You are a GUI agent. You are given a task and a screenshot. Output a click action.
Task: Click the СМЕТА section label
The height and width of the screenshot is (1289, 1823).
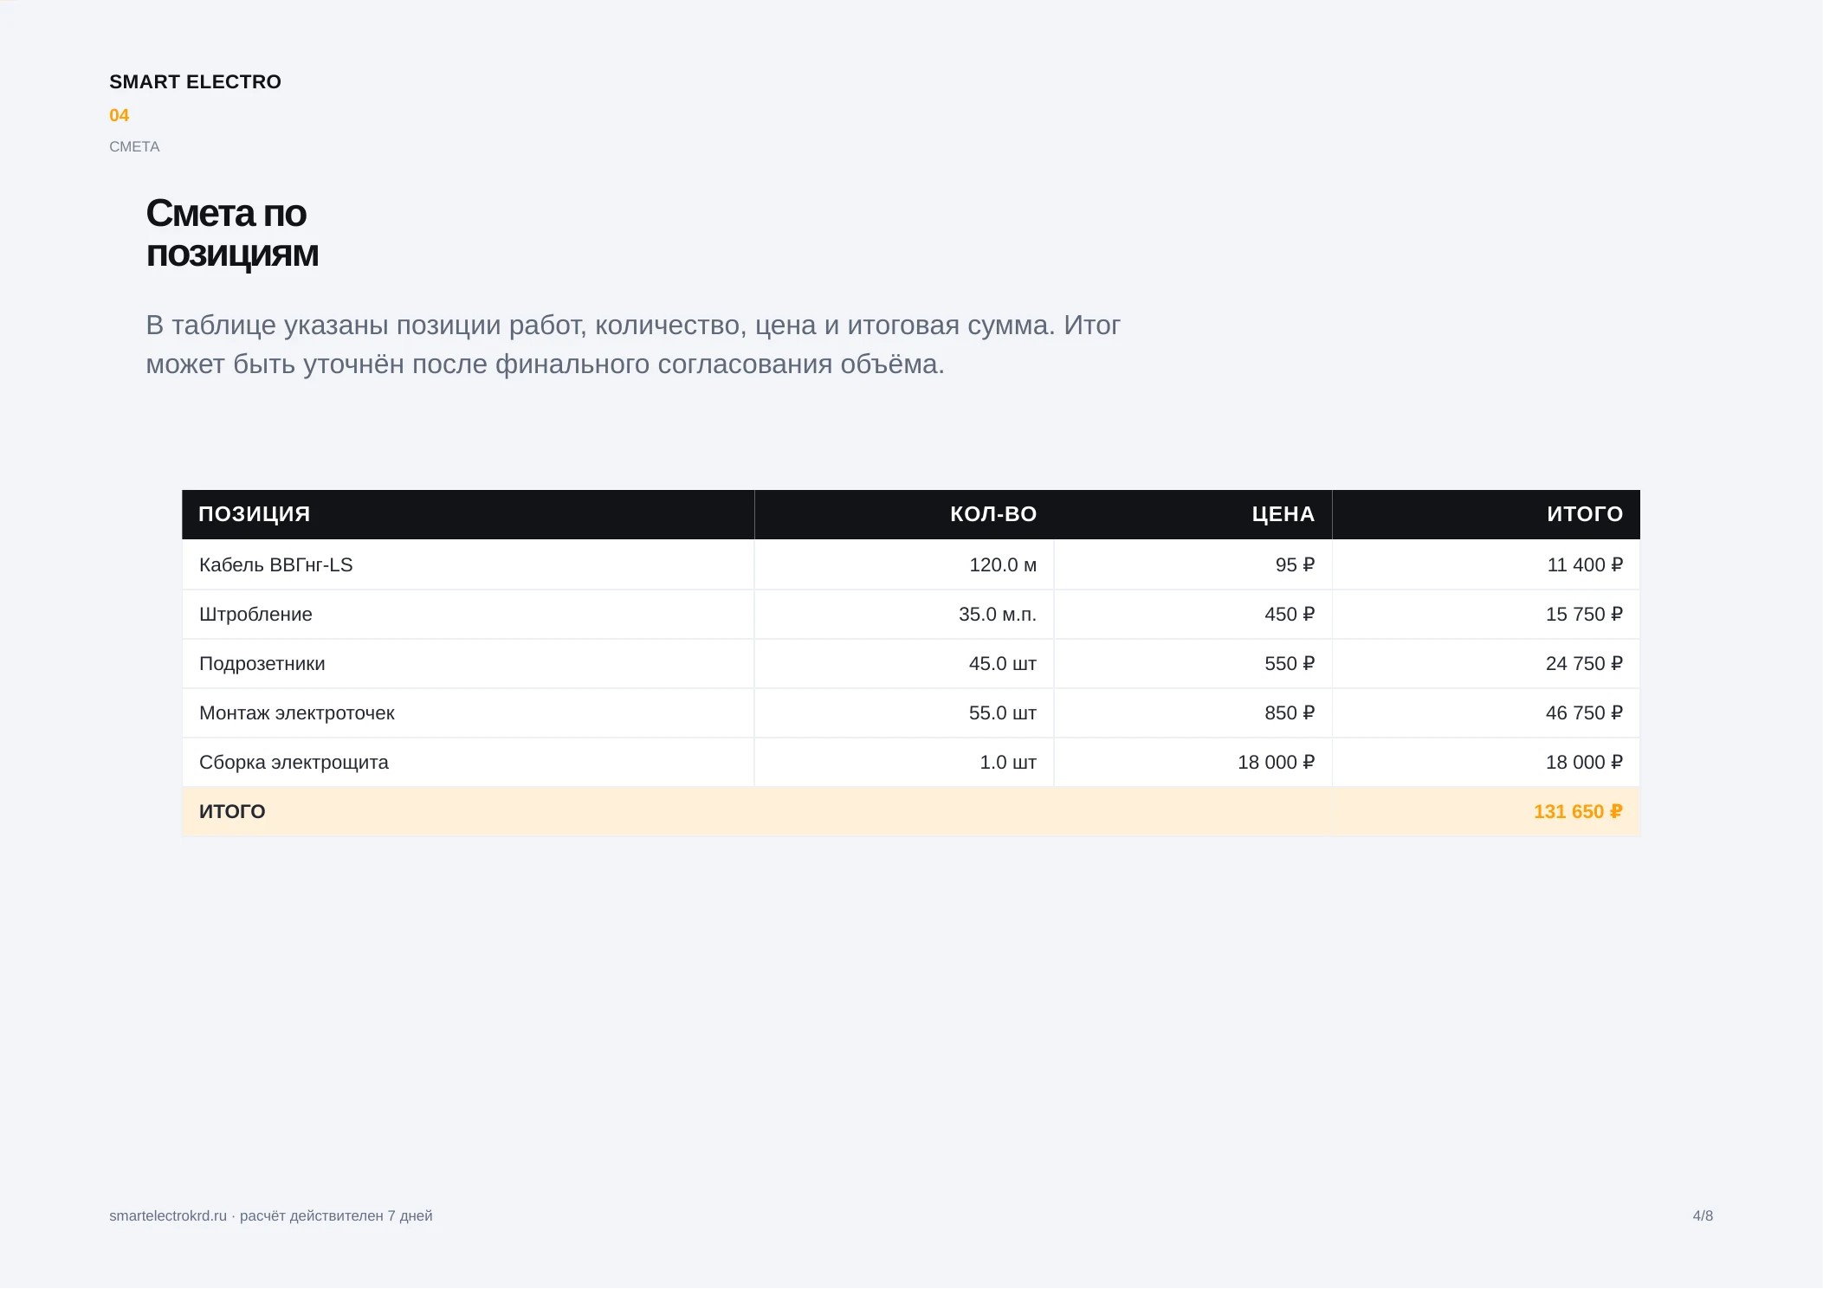point(134,147)
